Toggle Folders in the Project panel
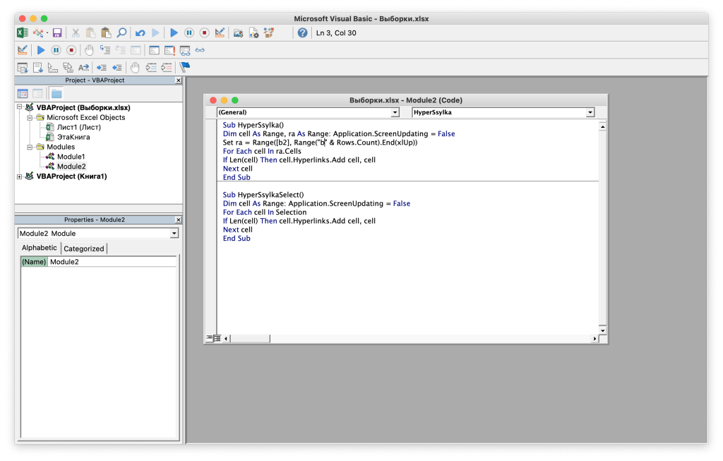Viewport: 723px width, 461px height. pyautogui.click(x=56, y=94)
